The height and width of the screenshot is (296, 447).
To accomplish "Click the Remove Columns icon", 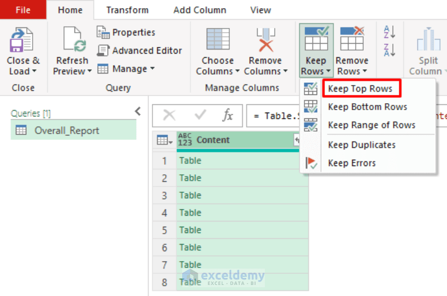I will click(265, 40).
